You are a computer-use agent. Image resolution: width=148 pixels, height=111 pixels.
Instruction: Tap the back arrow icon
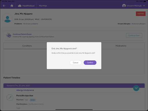[4, 6]
